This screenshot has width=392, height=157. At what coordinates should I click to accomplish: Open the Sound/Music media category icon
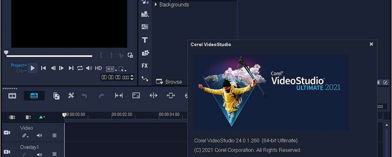(145, 2)
